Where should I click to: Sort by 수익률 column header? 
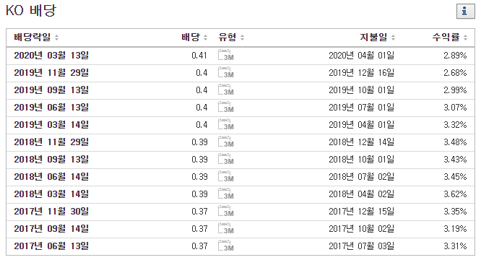(450, 38)
